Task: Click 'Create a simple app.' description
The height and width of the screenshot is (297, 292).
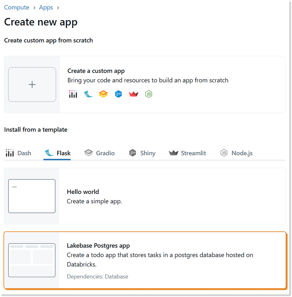Action: click(94, 201)
